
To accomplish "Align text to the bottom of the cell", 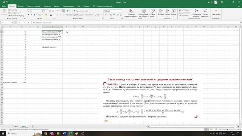I will (64, 11).
